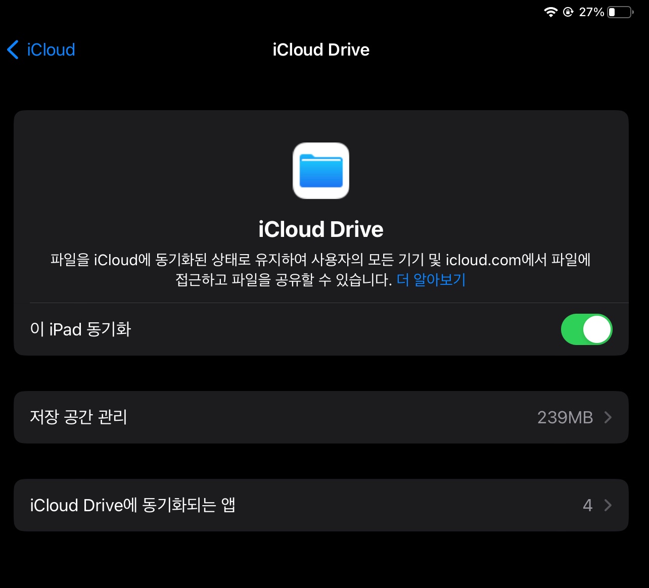Tap the chevron beside 239MB
649x588 pixels.
(x=608, y=417)
